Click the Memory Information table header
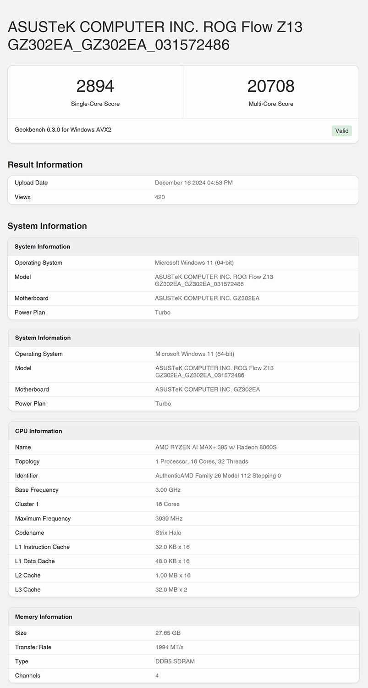368x688 pixels. (x=184, y=617)
